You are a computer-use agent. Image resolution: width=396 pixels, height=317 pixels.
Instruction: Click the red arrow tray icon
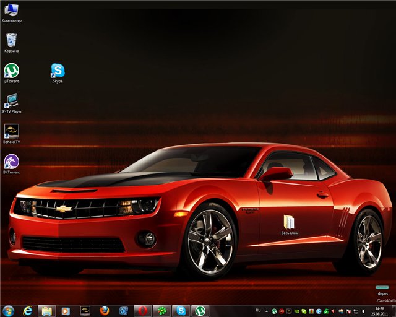tap(334, 311)
